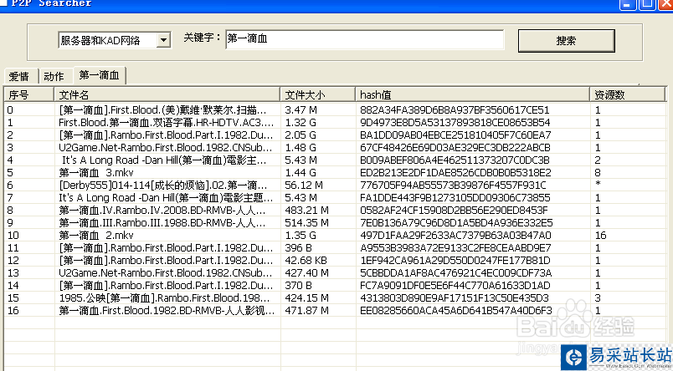Click hash 9D4973E8D5A53137893818CE08653B54
This screenshot has width=673, height=371.
click(x=455, y=123)
